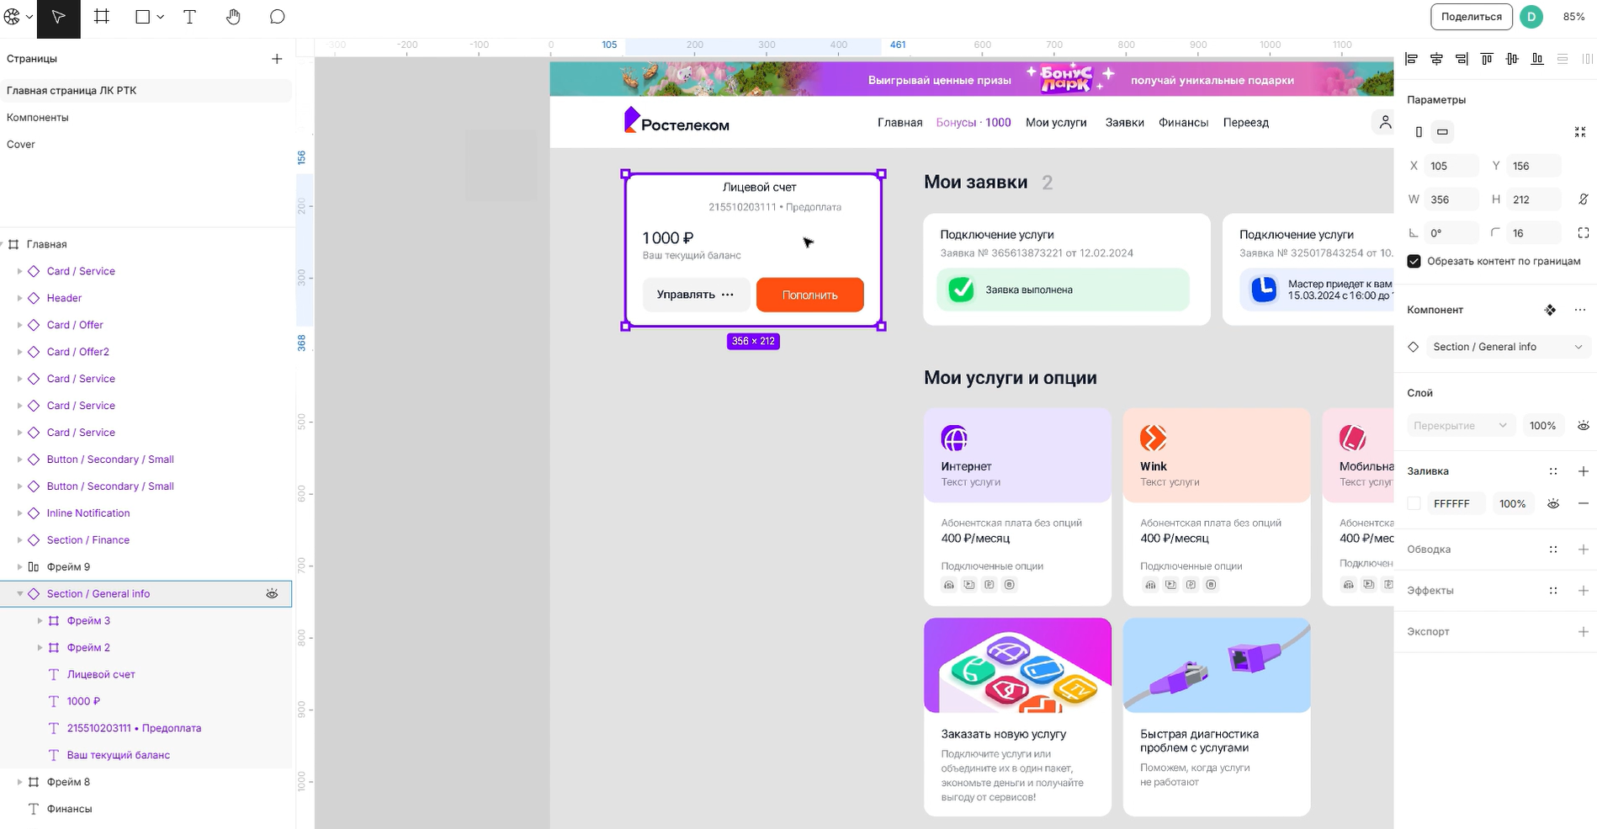Screen dimensions: 1597x829
Task: Open page Главная страница ЛК РТК
Action: pos(146,90)
